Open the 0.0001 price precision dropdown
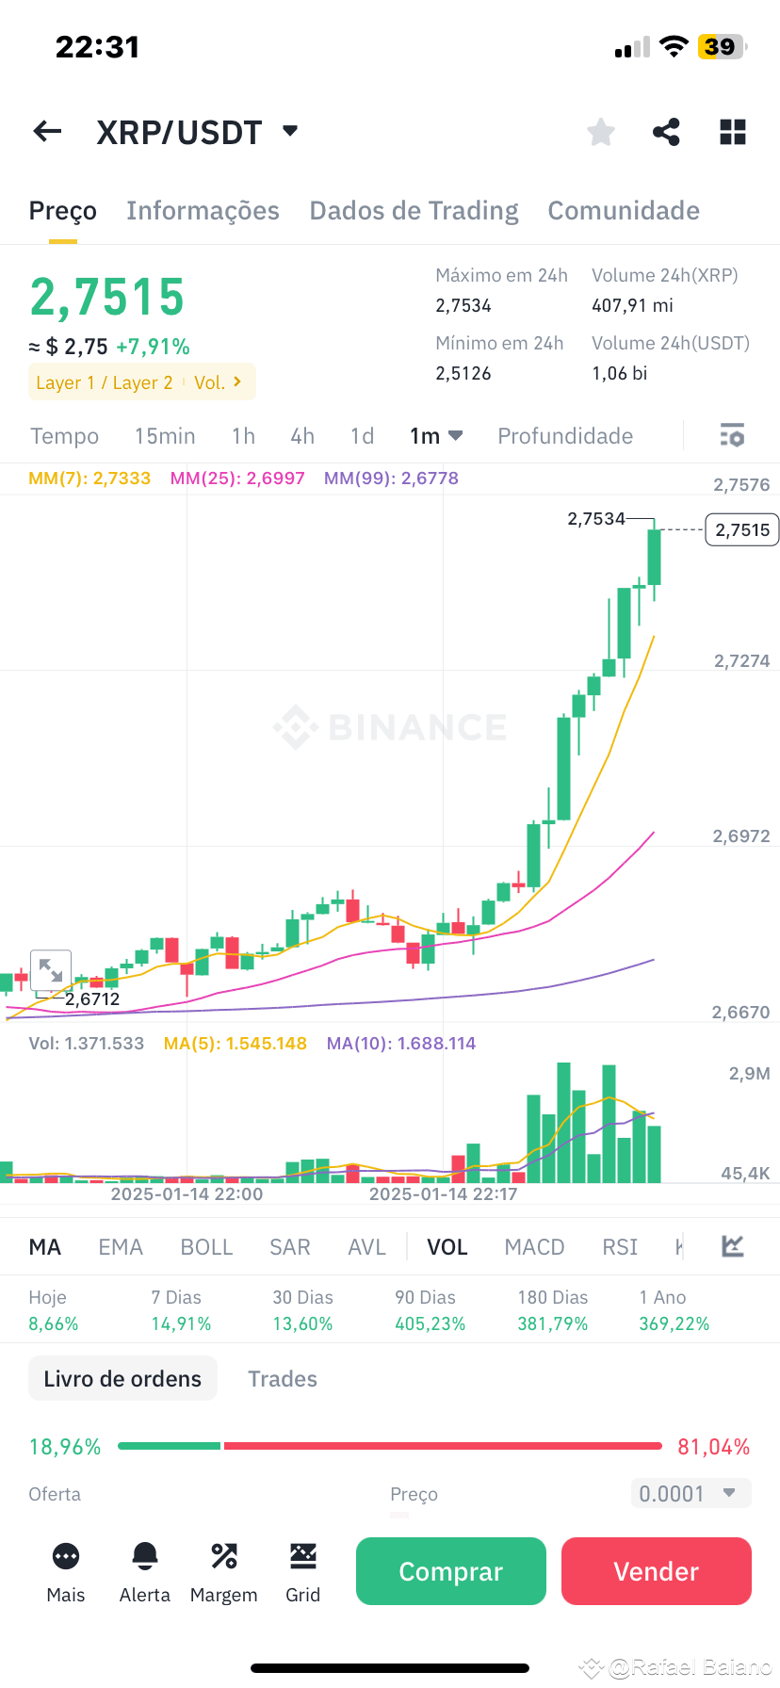The image size is (780, 1688). (x=691, y=1493)
